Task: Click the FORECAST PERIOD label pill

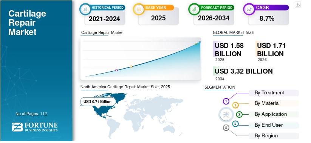Action: click(217, 8)
